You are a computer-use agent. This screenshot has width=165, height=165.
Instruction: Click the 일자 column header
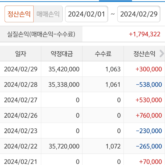pos(21,54)
